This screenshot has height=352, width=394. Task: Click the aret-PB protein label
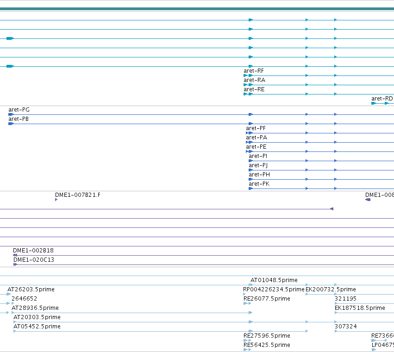coord(19,119)
